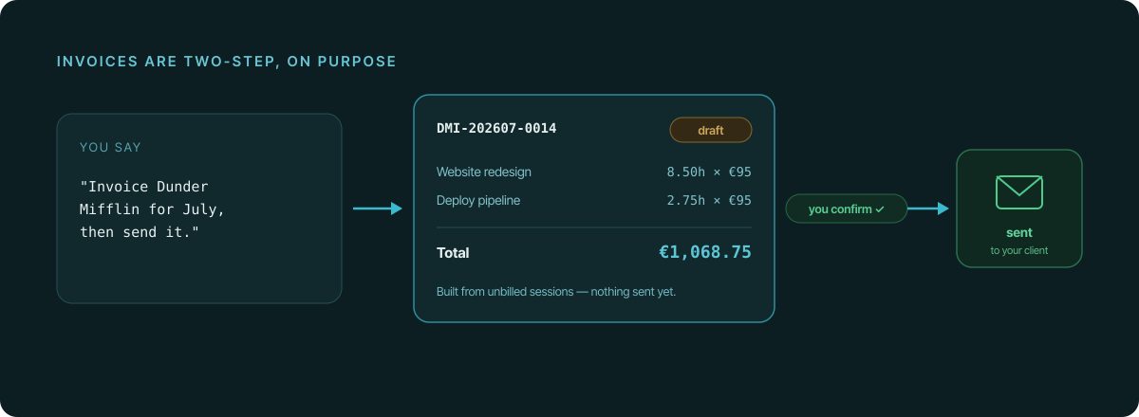Click the €1,068.75 total amount
Viewport: 1139px width, 417px height.
pyautogui.click(x=705, y=252)
